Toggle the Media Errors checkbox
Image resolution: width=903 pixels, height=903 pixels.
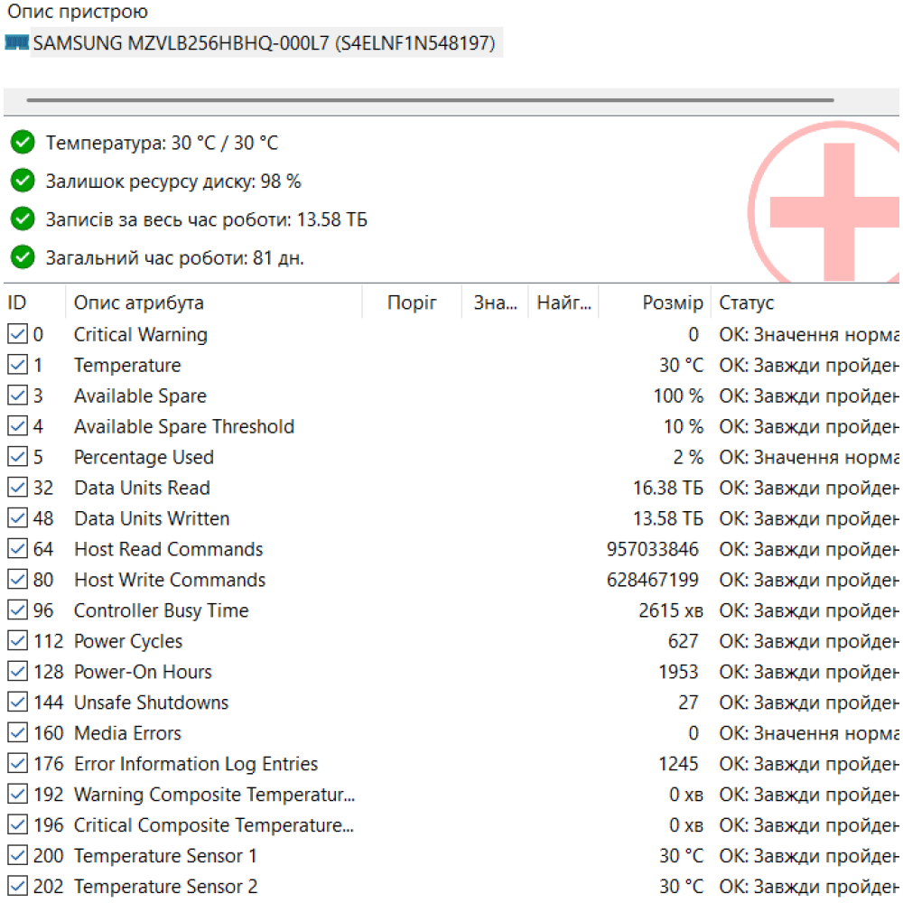(17, 733)
